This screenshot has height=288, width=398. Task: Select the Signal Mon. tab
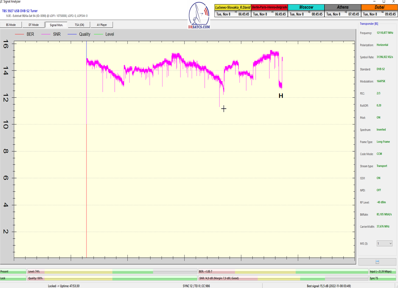point(56,25)
